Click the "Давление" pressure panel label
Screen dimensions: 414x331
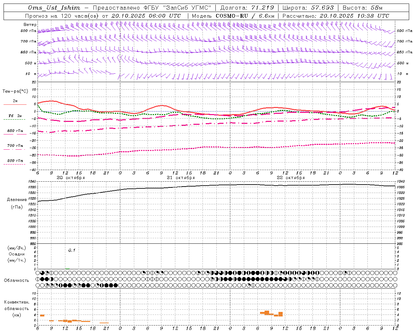pos(17,200)
